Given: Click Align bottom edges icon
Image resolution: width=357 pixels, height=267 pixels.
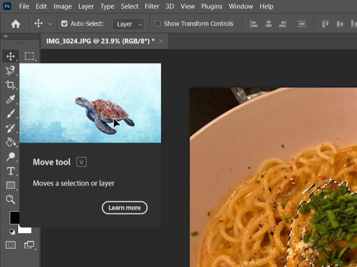Looking at the screenshot, I should (353, 24).
